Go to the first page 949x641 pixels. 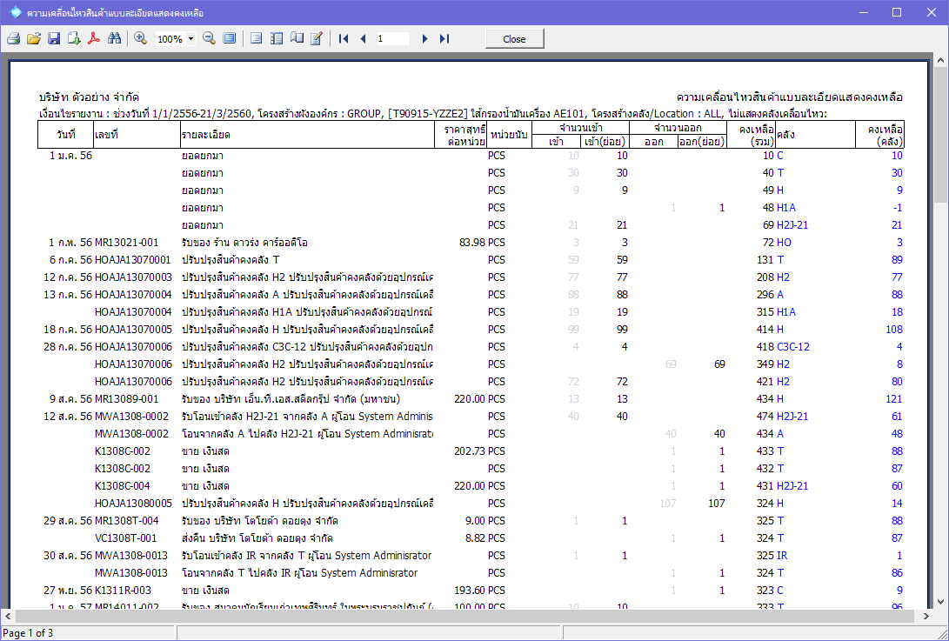pyautogui.click(x=344, y=39)
